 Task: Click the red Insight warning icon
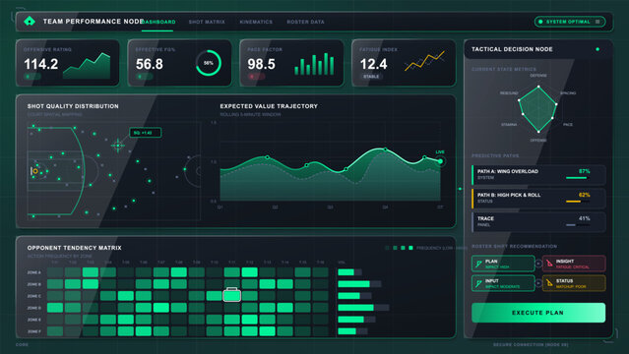coord(549,264)
